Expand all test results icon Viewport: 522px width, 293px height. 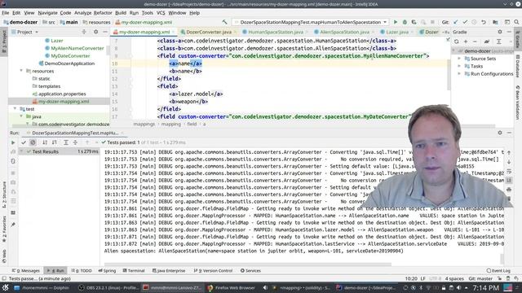(66, 142)
